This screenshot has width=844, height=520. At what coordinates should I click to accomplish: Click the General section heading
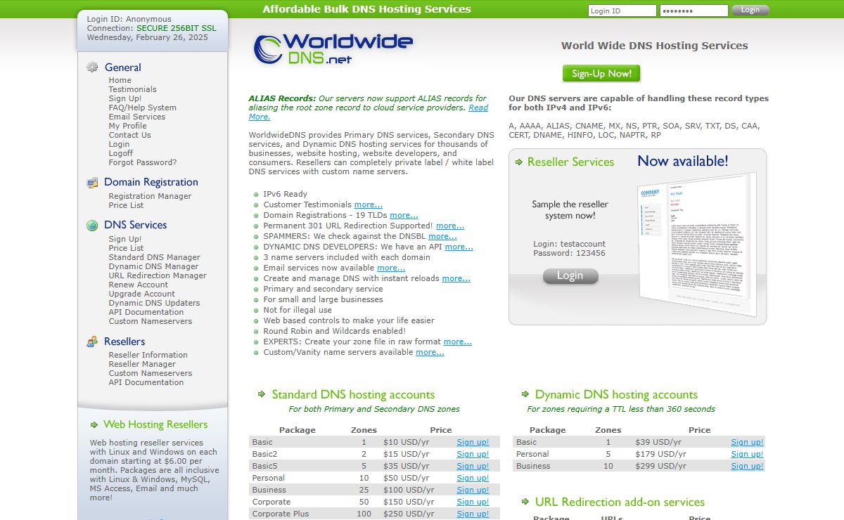tap(123, 67)
